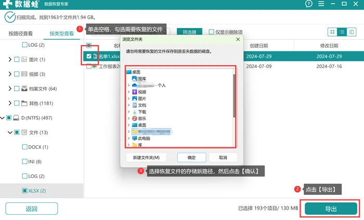Click the 导出 export button
364x220 pixels.
pyautogui.click(x=331, y=209)
